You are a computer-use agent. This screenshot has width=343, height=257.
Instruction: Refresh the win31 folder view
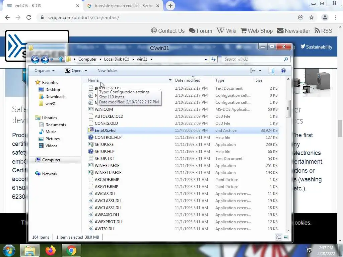pyautogui.click(x=213, y=59)
